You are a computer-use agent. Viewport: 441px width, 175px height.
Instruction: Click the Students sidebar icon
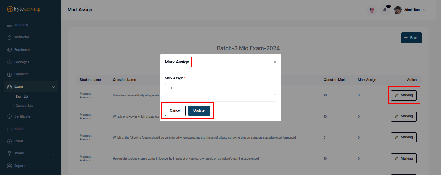tap(9, 25)
